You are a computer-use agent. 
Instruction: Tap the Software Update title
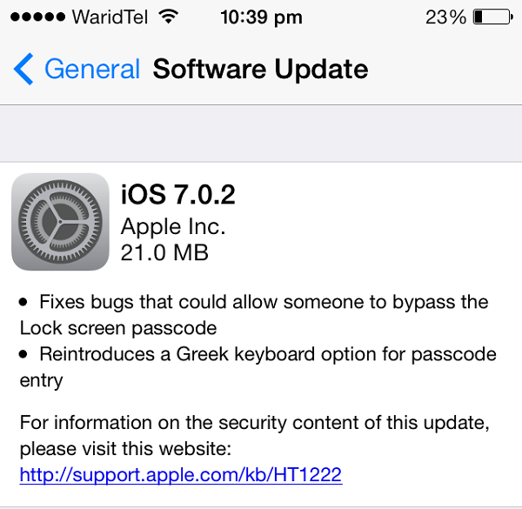260,70
